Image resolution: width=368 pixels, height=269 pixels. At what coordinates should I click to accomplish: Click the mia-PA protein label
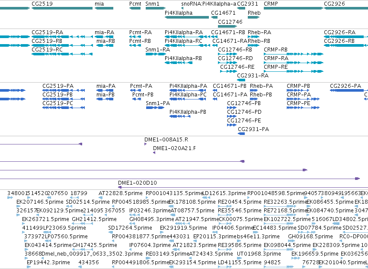coord(106,86)
